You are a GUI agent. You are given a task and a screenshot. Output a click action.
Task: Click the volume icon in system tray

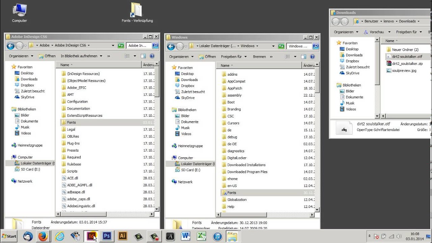pos(399,236)
